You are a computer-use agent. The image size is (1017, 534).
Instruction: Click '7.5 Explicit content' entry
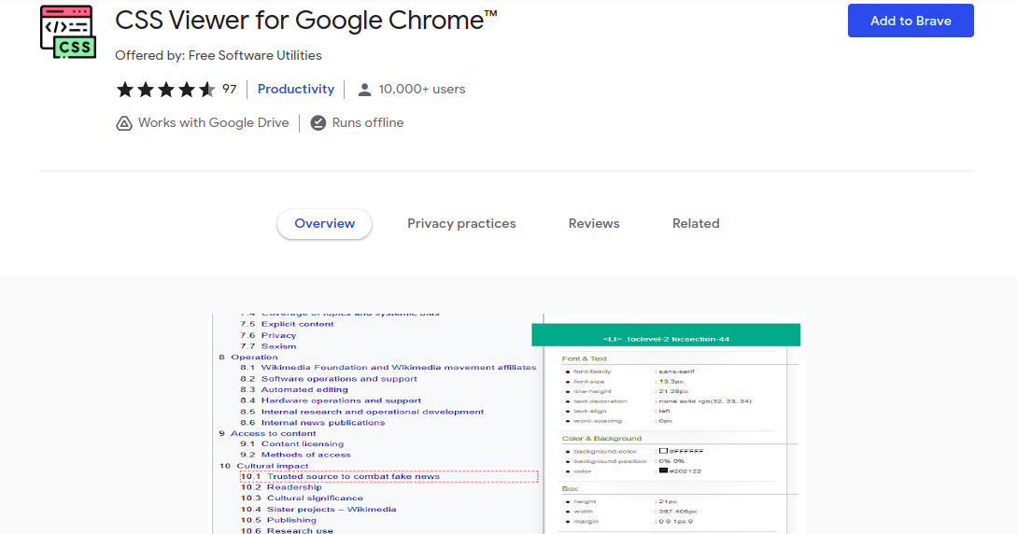click(287, 324)
